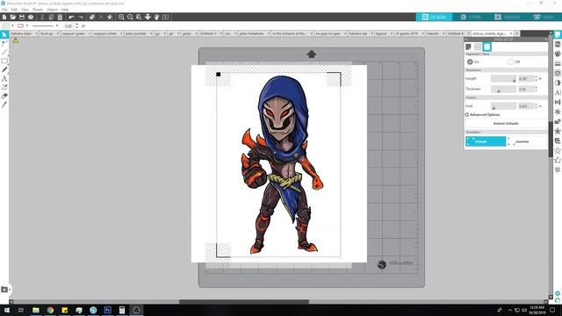Adjust the Thickness slider
The width and height of the screenshot is (562, 316).
tap(503, 89)
